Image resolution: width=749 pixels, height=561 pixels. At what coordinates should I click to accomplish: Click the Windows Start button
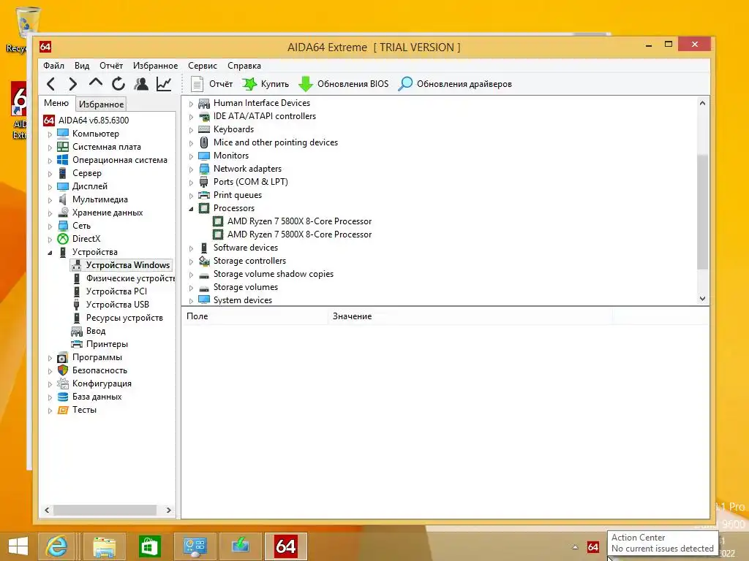click(18, 546)
